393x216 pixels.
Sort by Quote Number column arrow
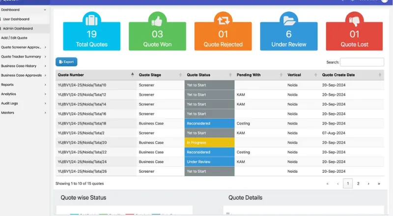(132, 75)
